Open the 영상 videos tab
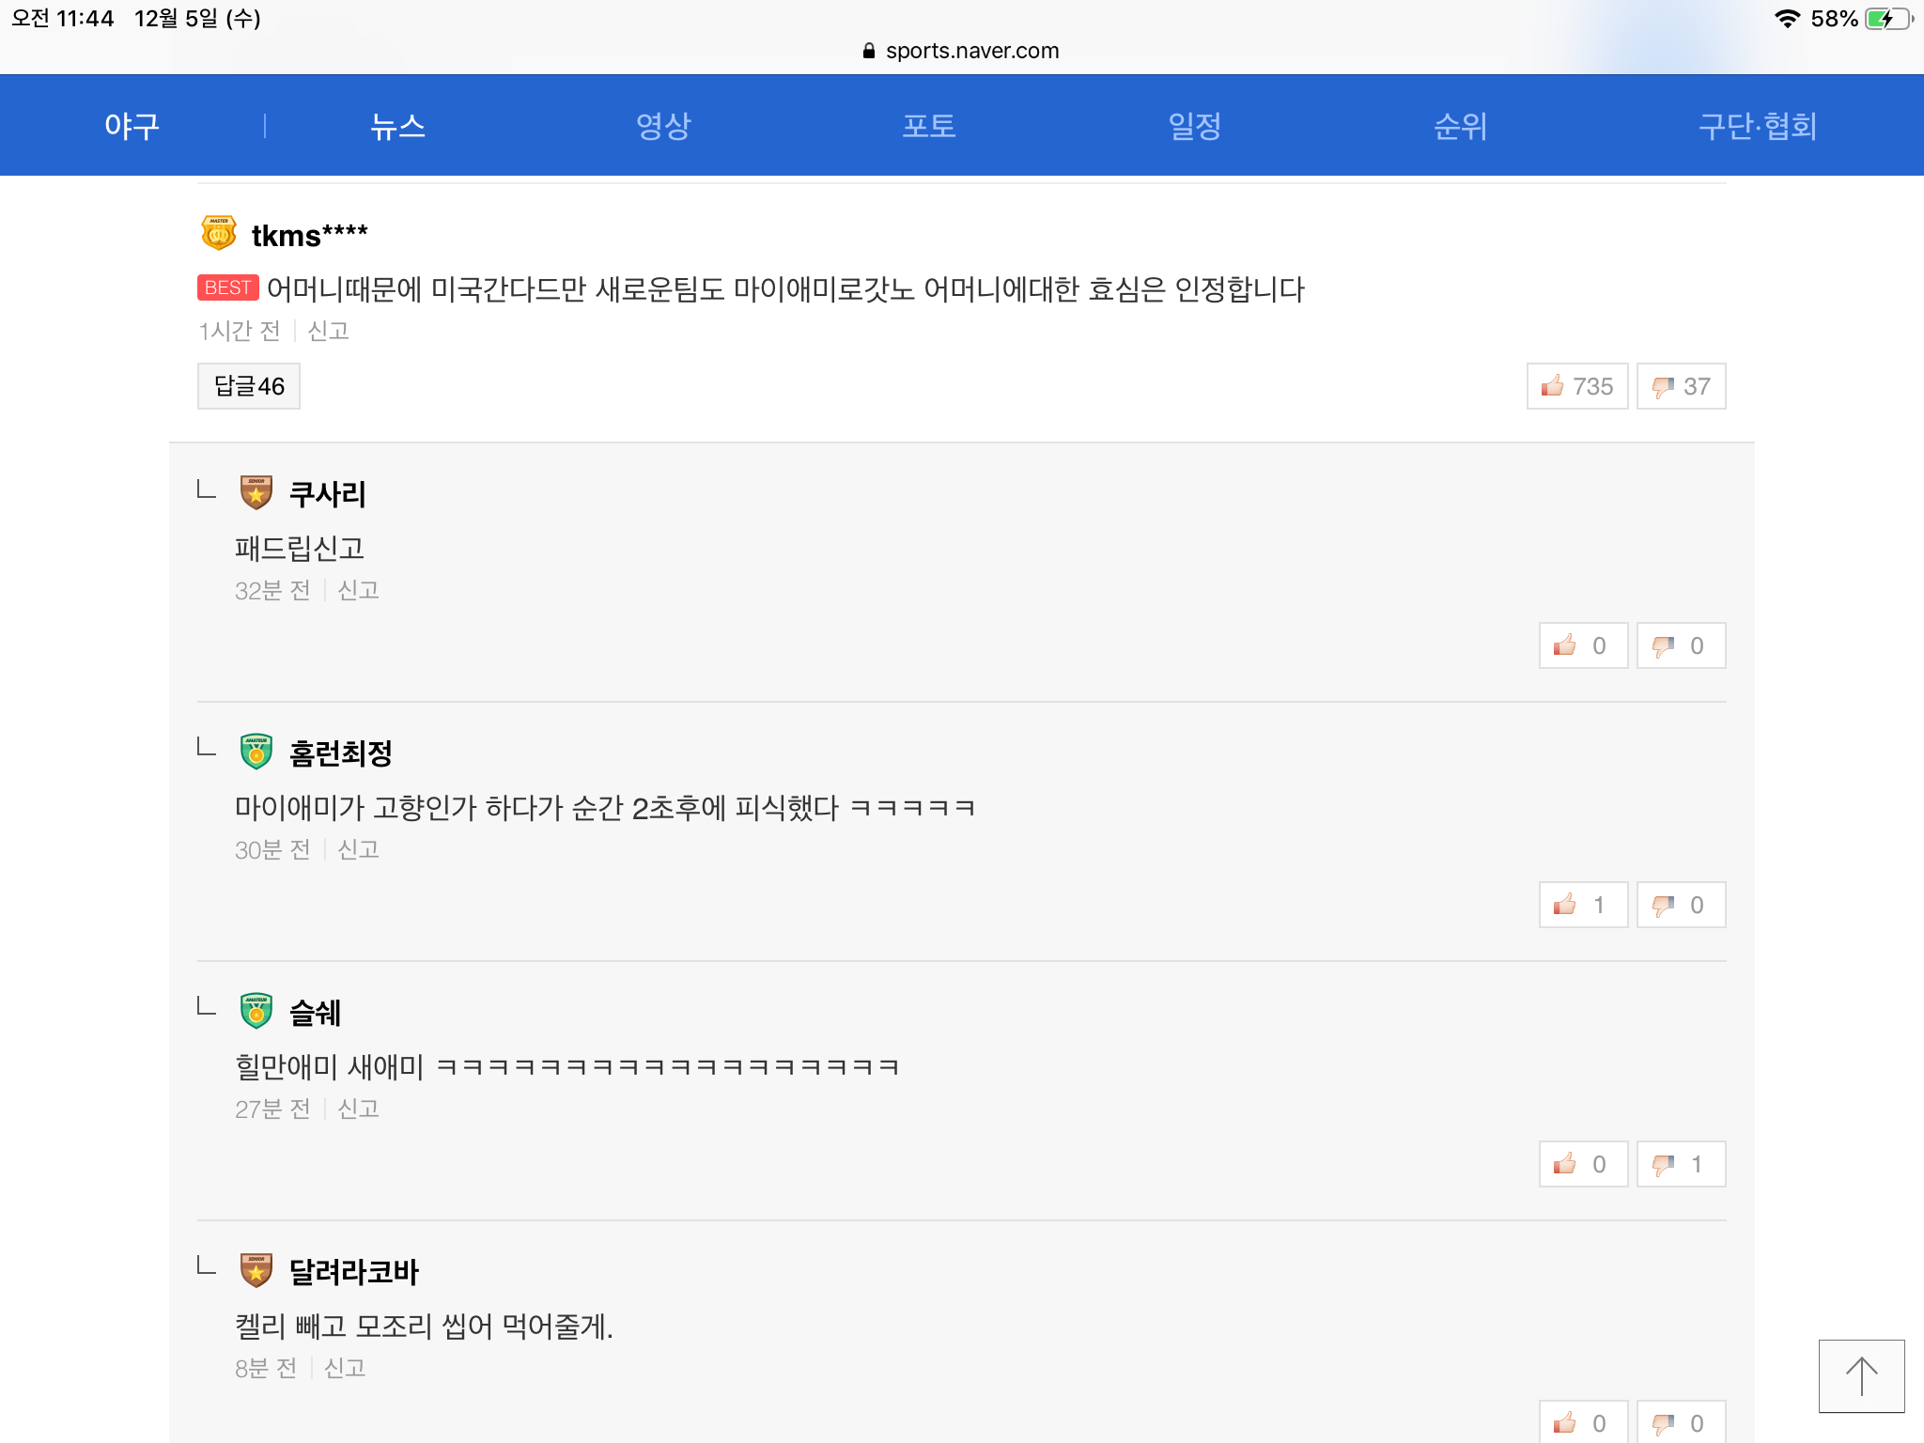 tap(663, 126)
